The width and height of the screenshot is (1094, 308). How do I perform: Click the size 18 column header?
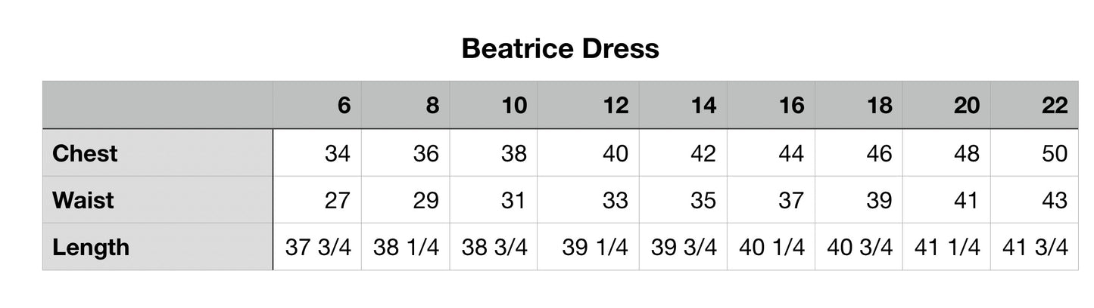click(x=878, y=106)
